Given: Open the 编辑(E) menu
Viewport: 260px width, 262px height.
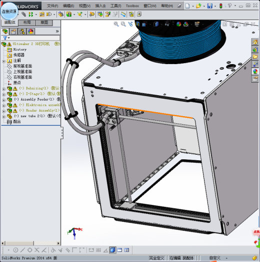Looking at the screenshot, I should point(68,6).
